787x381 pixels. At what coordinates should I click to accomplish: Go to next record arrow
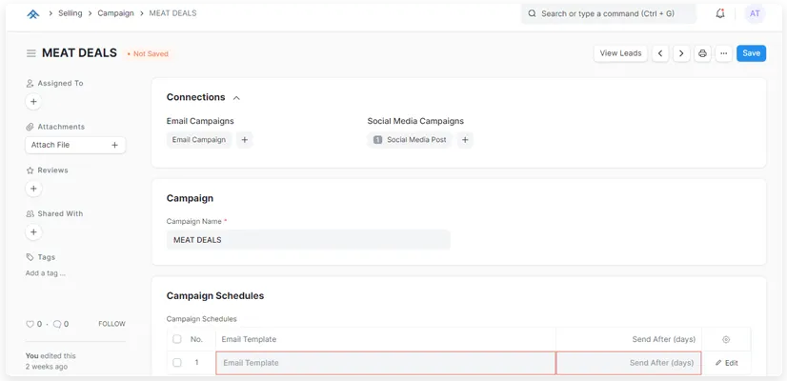coord(681,53)
